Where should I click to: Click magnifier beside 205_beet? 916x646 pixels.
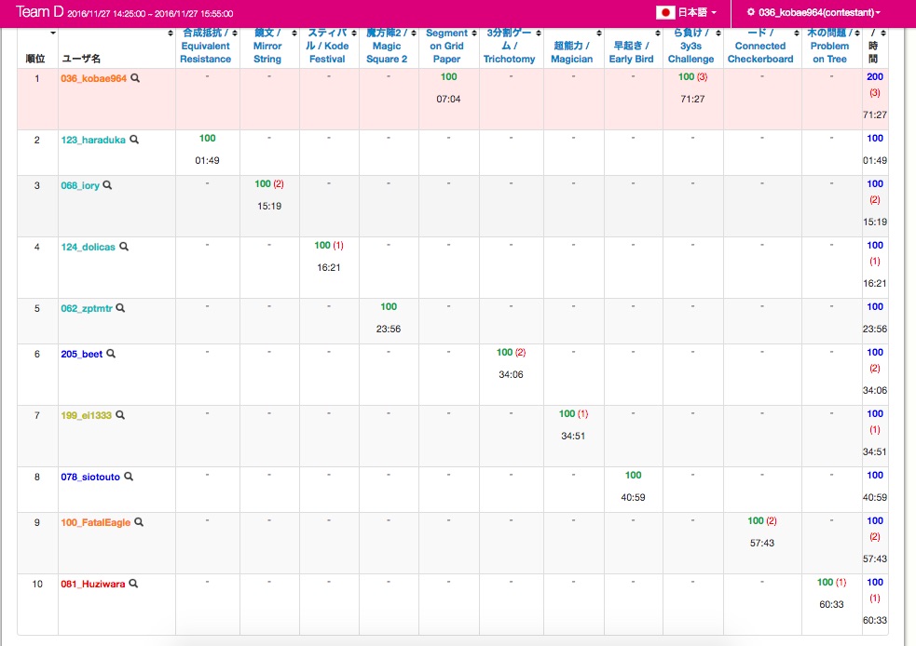[111, 353]
